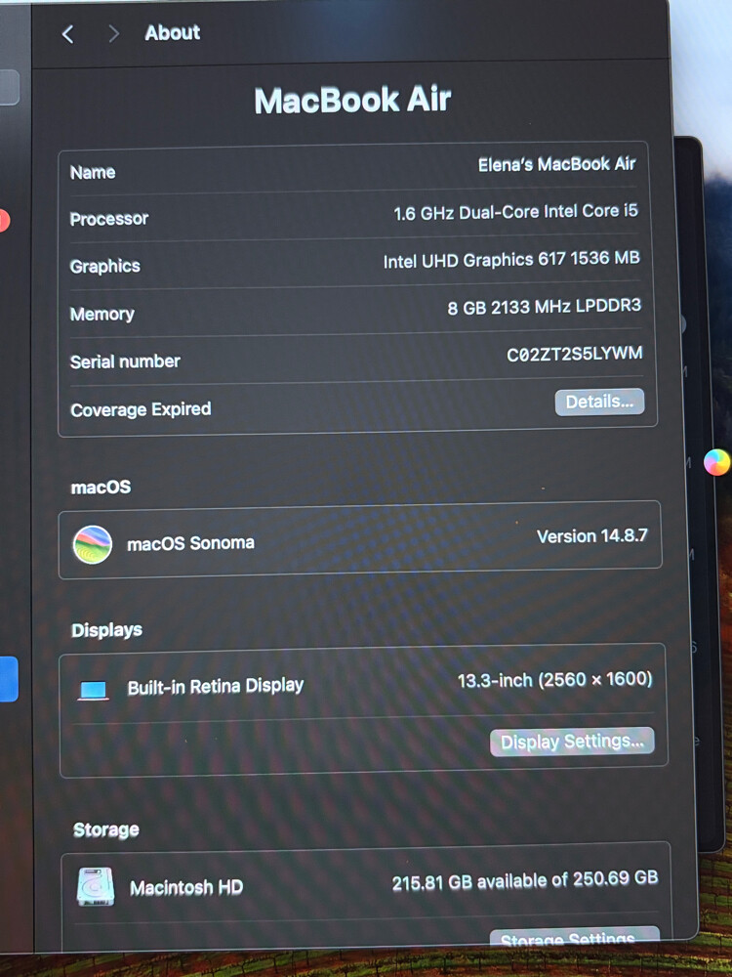Click the Name row label

click(93, 172)
